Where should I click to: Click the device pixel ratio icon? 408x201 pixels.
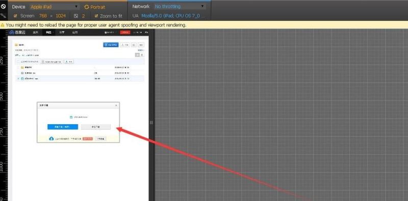75,16
